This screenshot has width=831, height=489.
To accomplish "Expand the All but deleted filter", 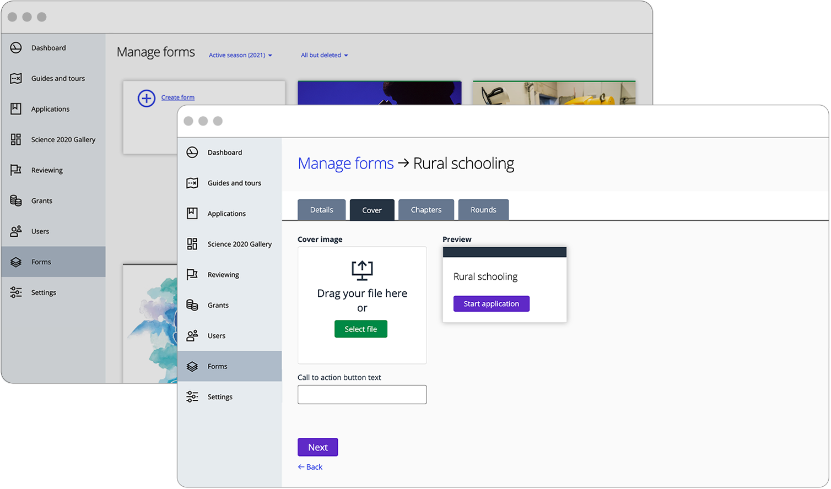I will pyautogui.click(x=324, y=55).
